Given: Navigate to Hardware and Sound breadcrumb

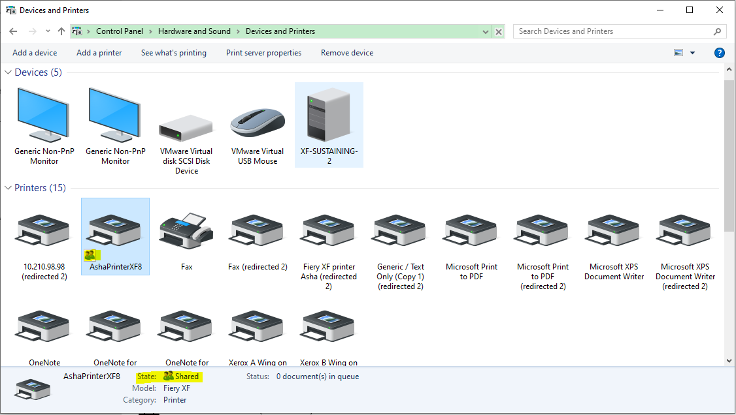Looking at the screenshot, I should [x=194, y=31].
